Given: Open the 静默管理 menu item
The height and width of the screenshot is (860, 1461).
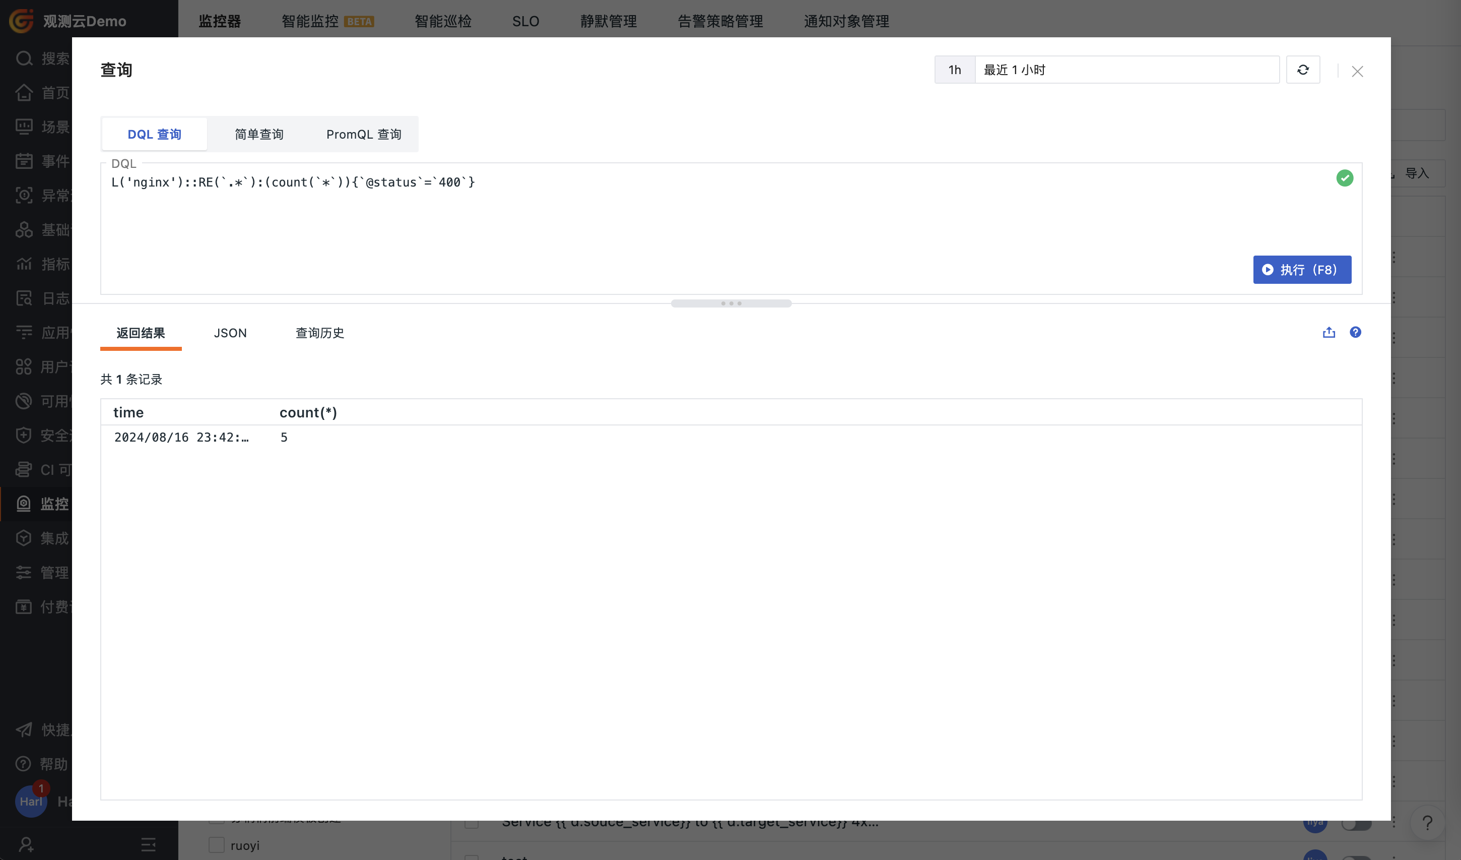Looking at the screenshot, I should (608, 21).
